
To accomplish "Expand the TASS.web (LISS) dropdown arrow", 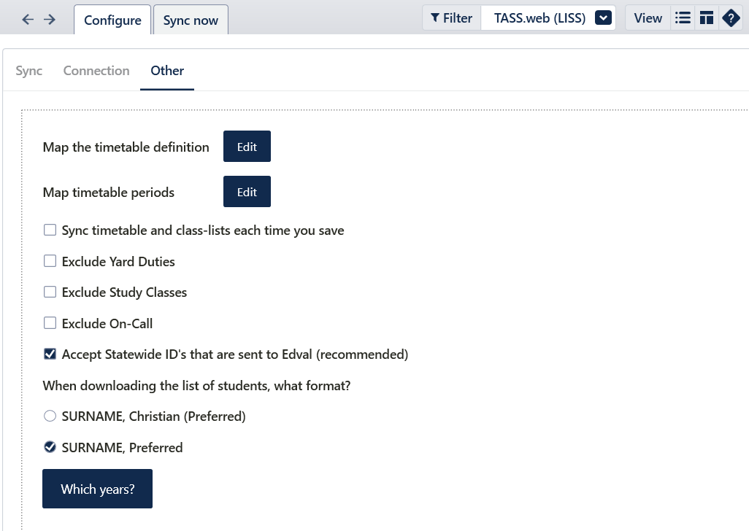I will coord(602,18).
